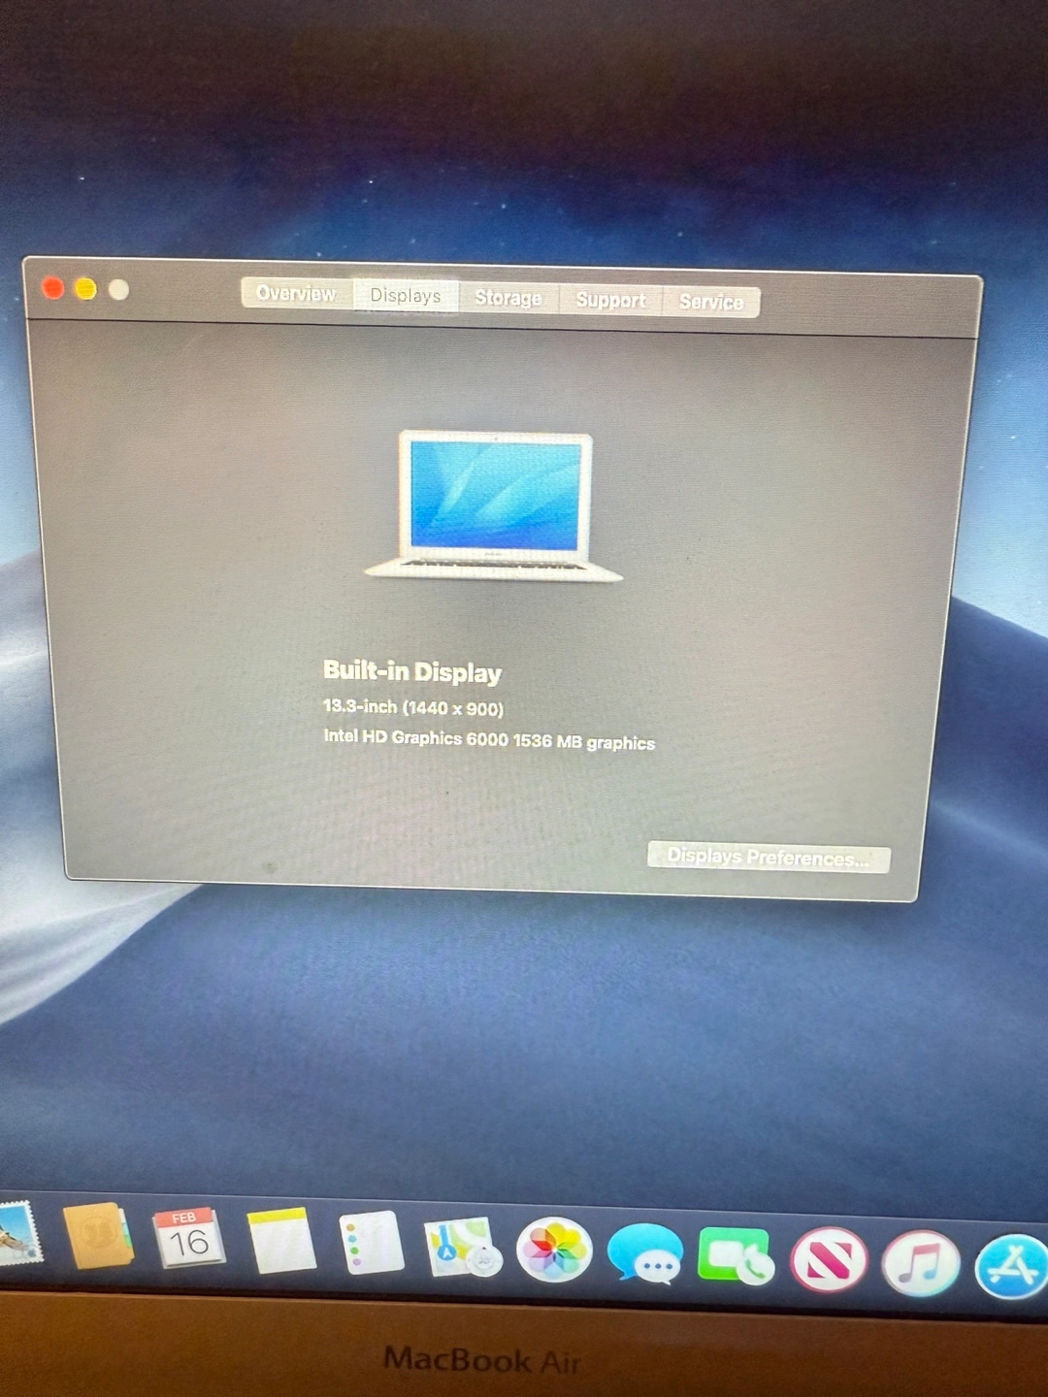Viewport: 1048px width, 1397px height.
Task: Select the Displays tab
Action: (406, 296)
